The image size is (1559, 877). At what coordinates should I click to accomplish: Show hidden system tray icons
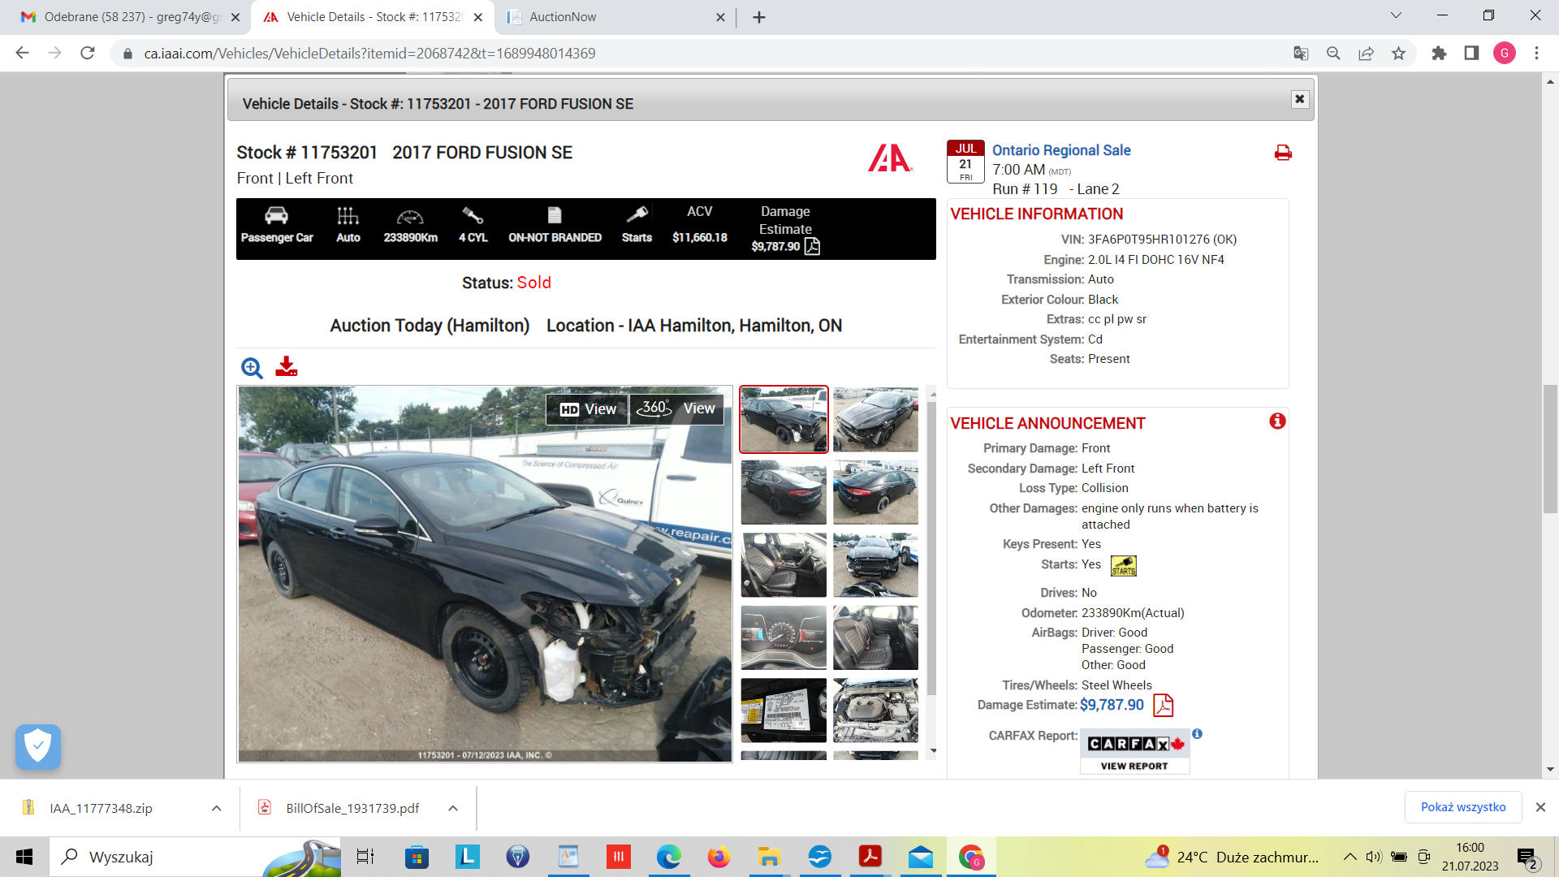(x=1350, y=857)
